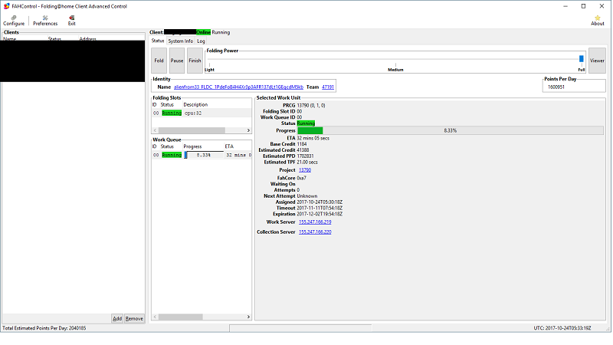This screenshot has height=345, width=613.
Task: Click the work unit progress bar showing 8.33%
Action: (451, 130)
